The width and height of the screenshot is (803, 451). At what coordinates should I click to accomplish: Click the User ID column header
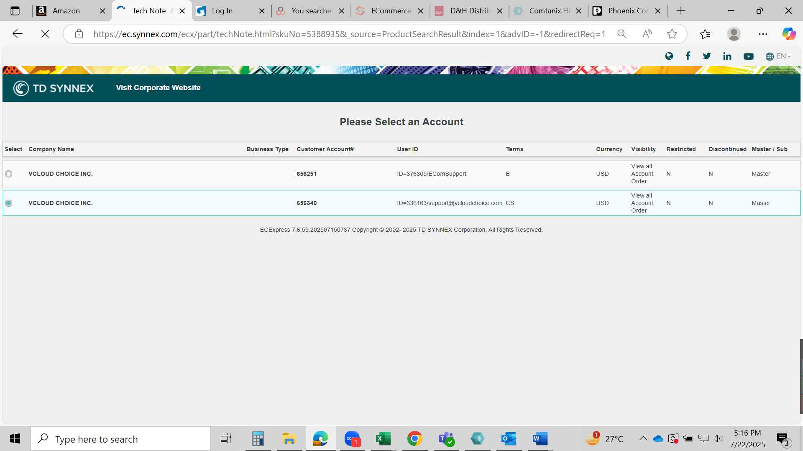click(407, 149)
